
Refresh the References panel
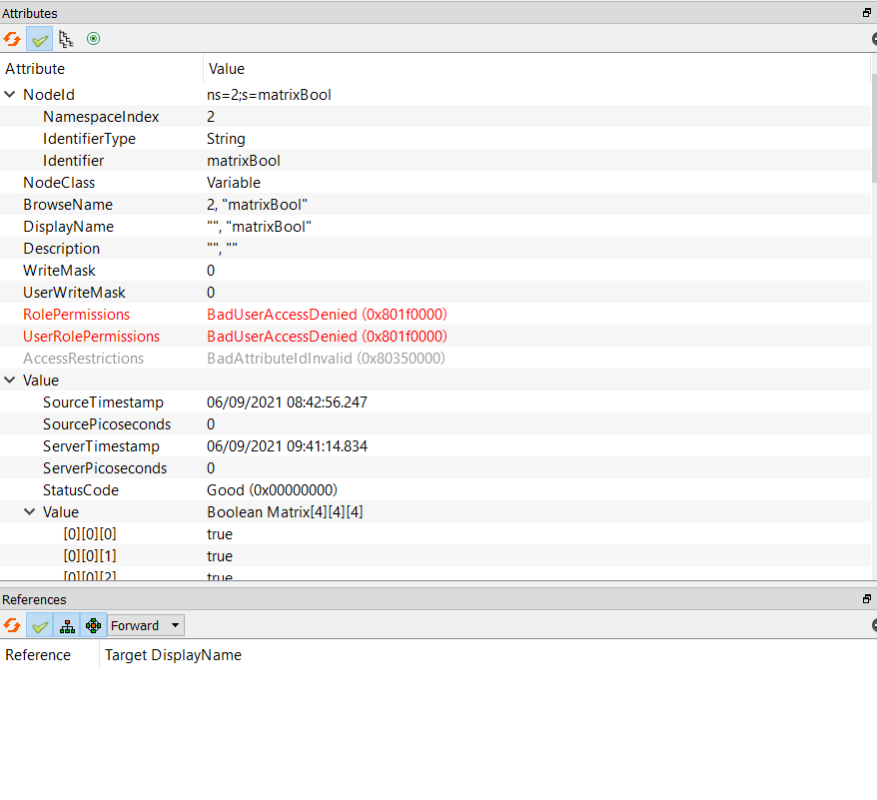coord(12,625)
